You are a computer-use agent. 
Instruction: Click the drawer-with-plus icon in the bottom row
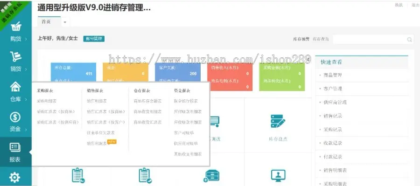(x=211, y=176)
